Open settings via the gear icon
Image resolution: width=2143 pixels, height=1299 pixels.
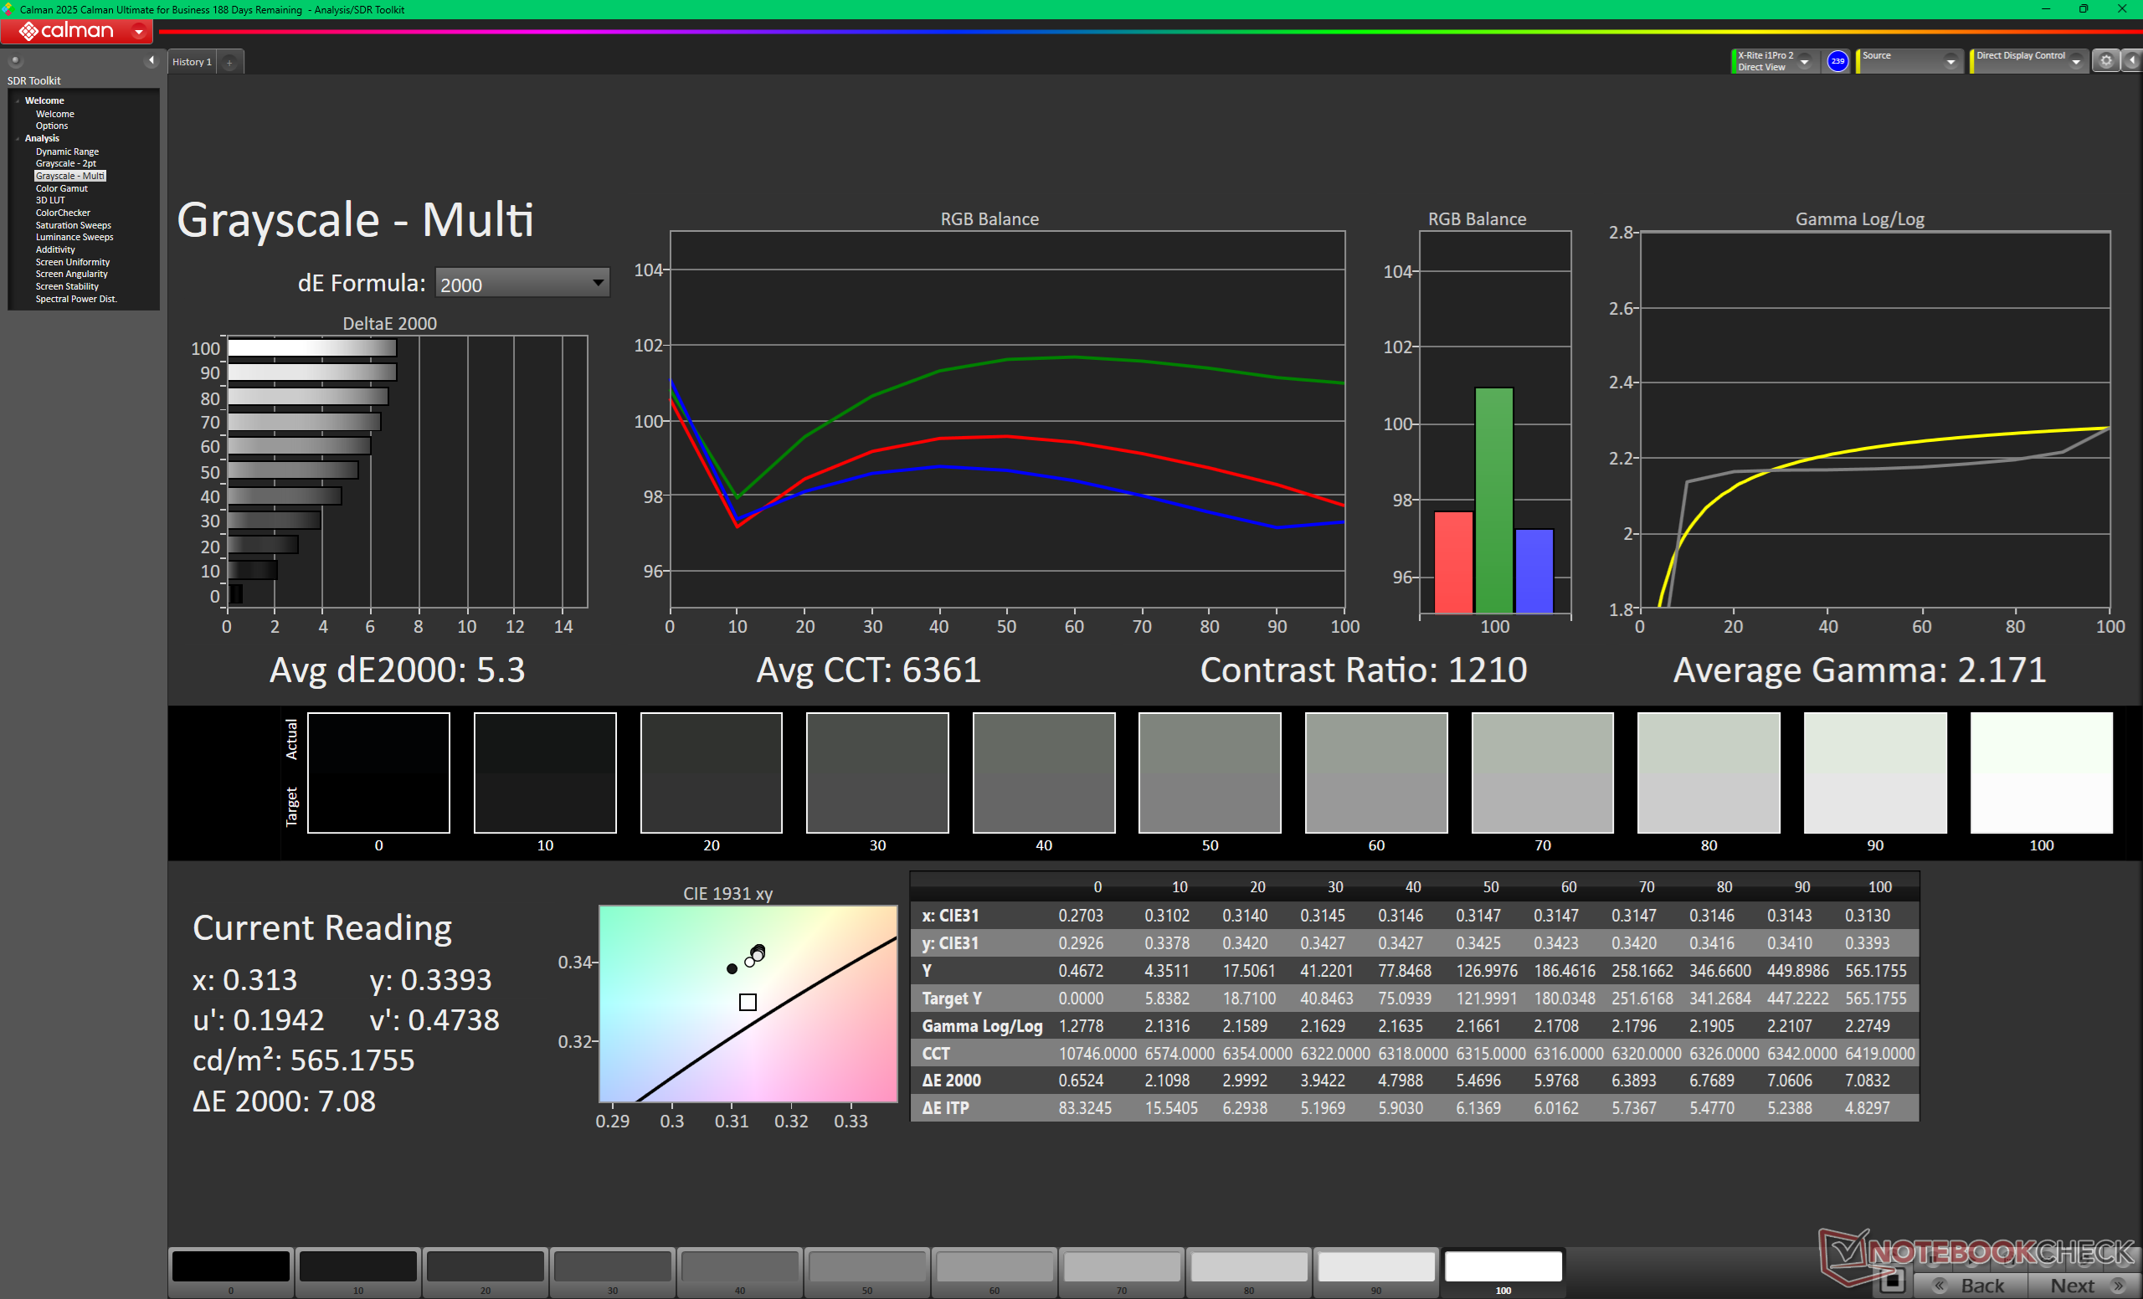pos(2105,61)
